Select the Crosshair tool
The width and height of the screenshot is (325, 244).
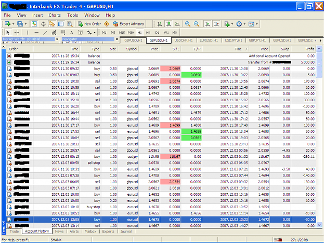click(17, 33)
